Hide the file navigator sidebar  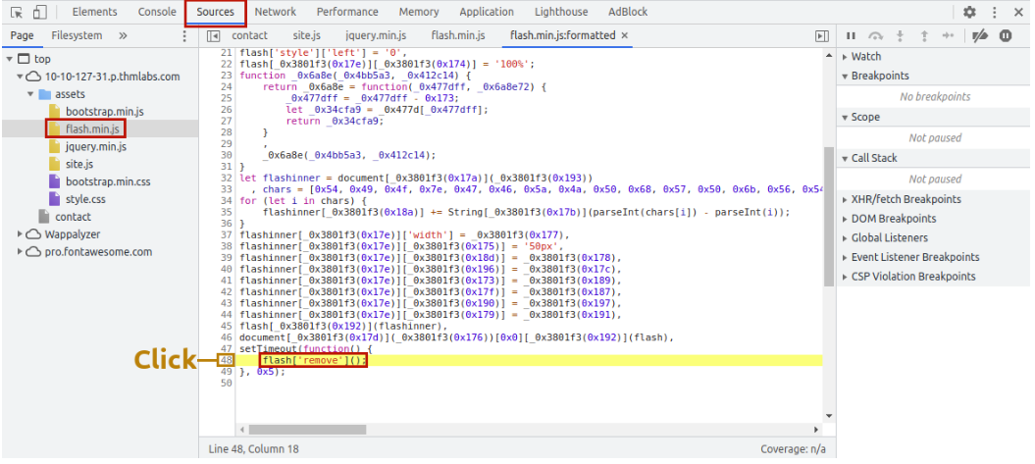214,35
